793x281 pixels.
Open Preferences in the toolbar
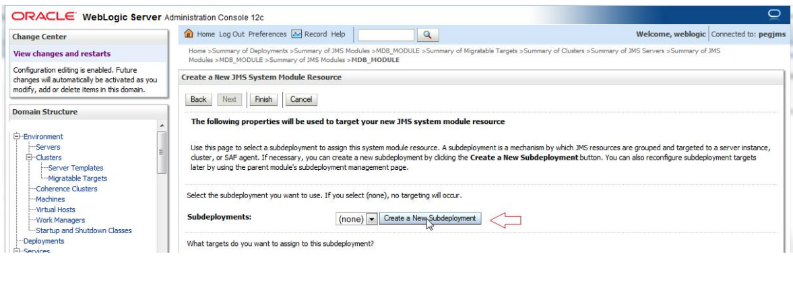(267, 34)
